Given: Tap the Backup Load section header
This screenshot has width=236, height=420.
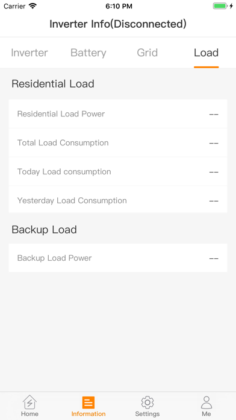Looking at the screenshot, I should click(44, 230).
